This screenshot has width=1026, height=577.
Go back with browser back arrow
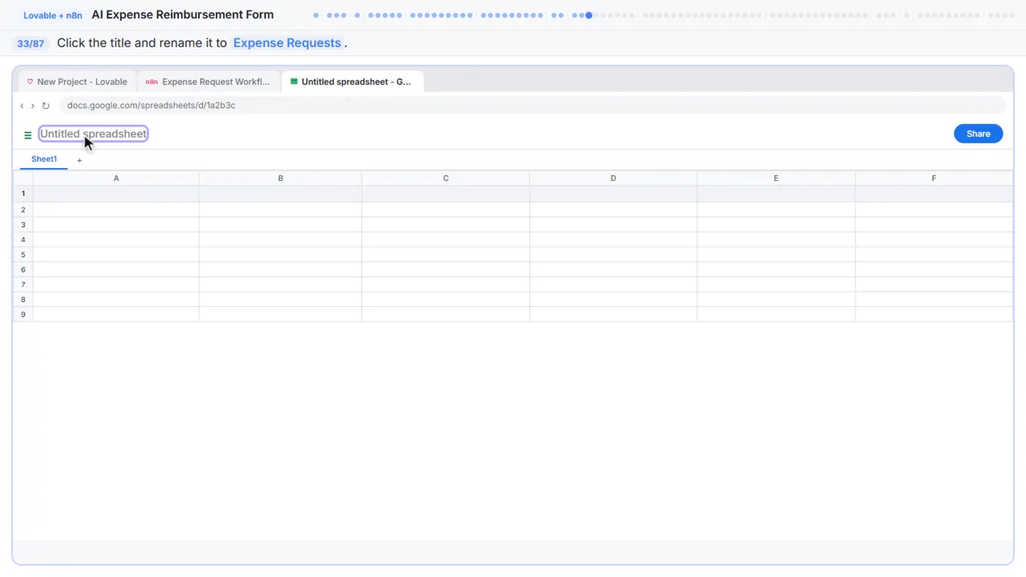click(x=22, y=106)
